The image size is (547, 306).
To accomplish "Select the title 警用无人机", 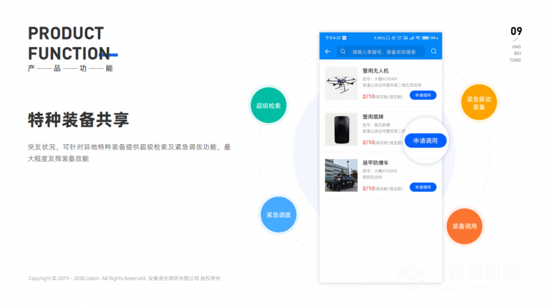I will click(376, 71).
